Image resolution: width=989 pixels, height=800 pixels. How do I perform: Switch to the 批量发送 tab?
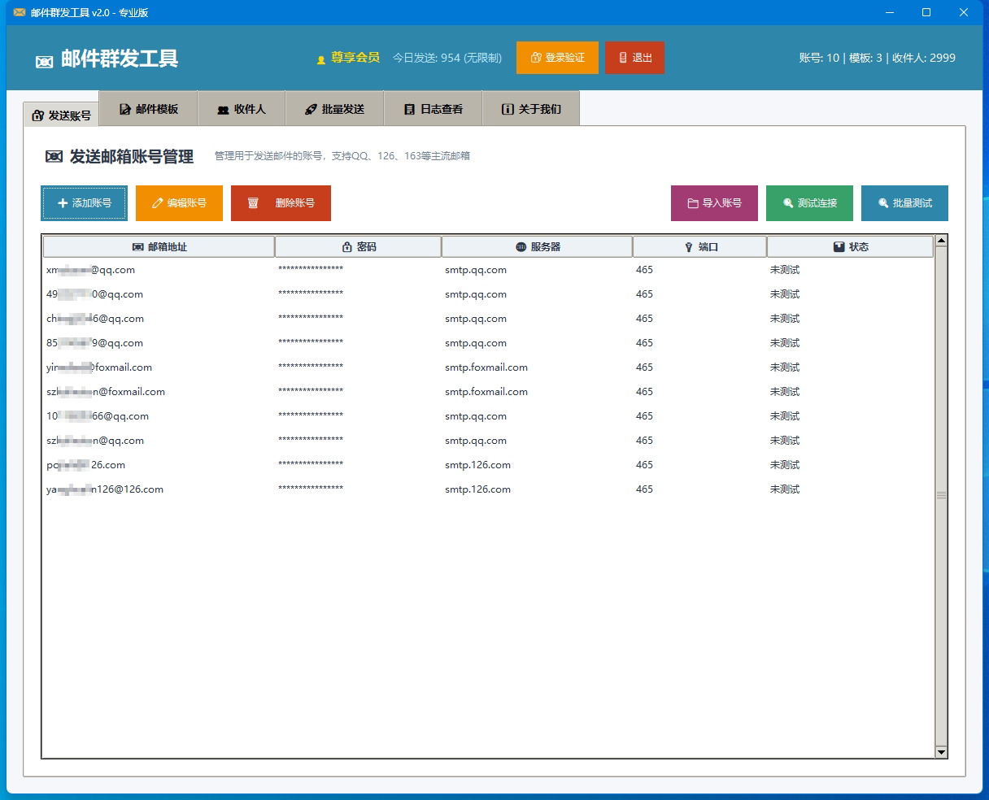point(334,109)
